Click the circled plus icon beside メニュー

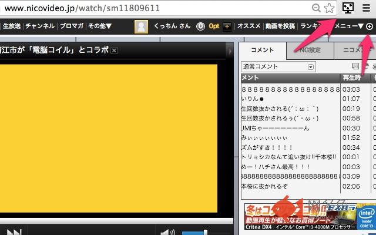click(370, 26)
